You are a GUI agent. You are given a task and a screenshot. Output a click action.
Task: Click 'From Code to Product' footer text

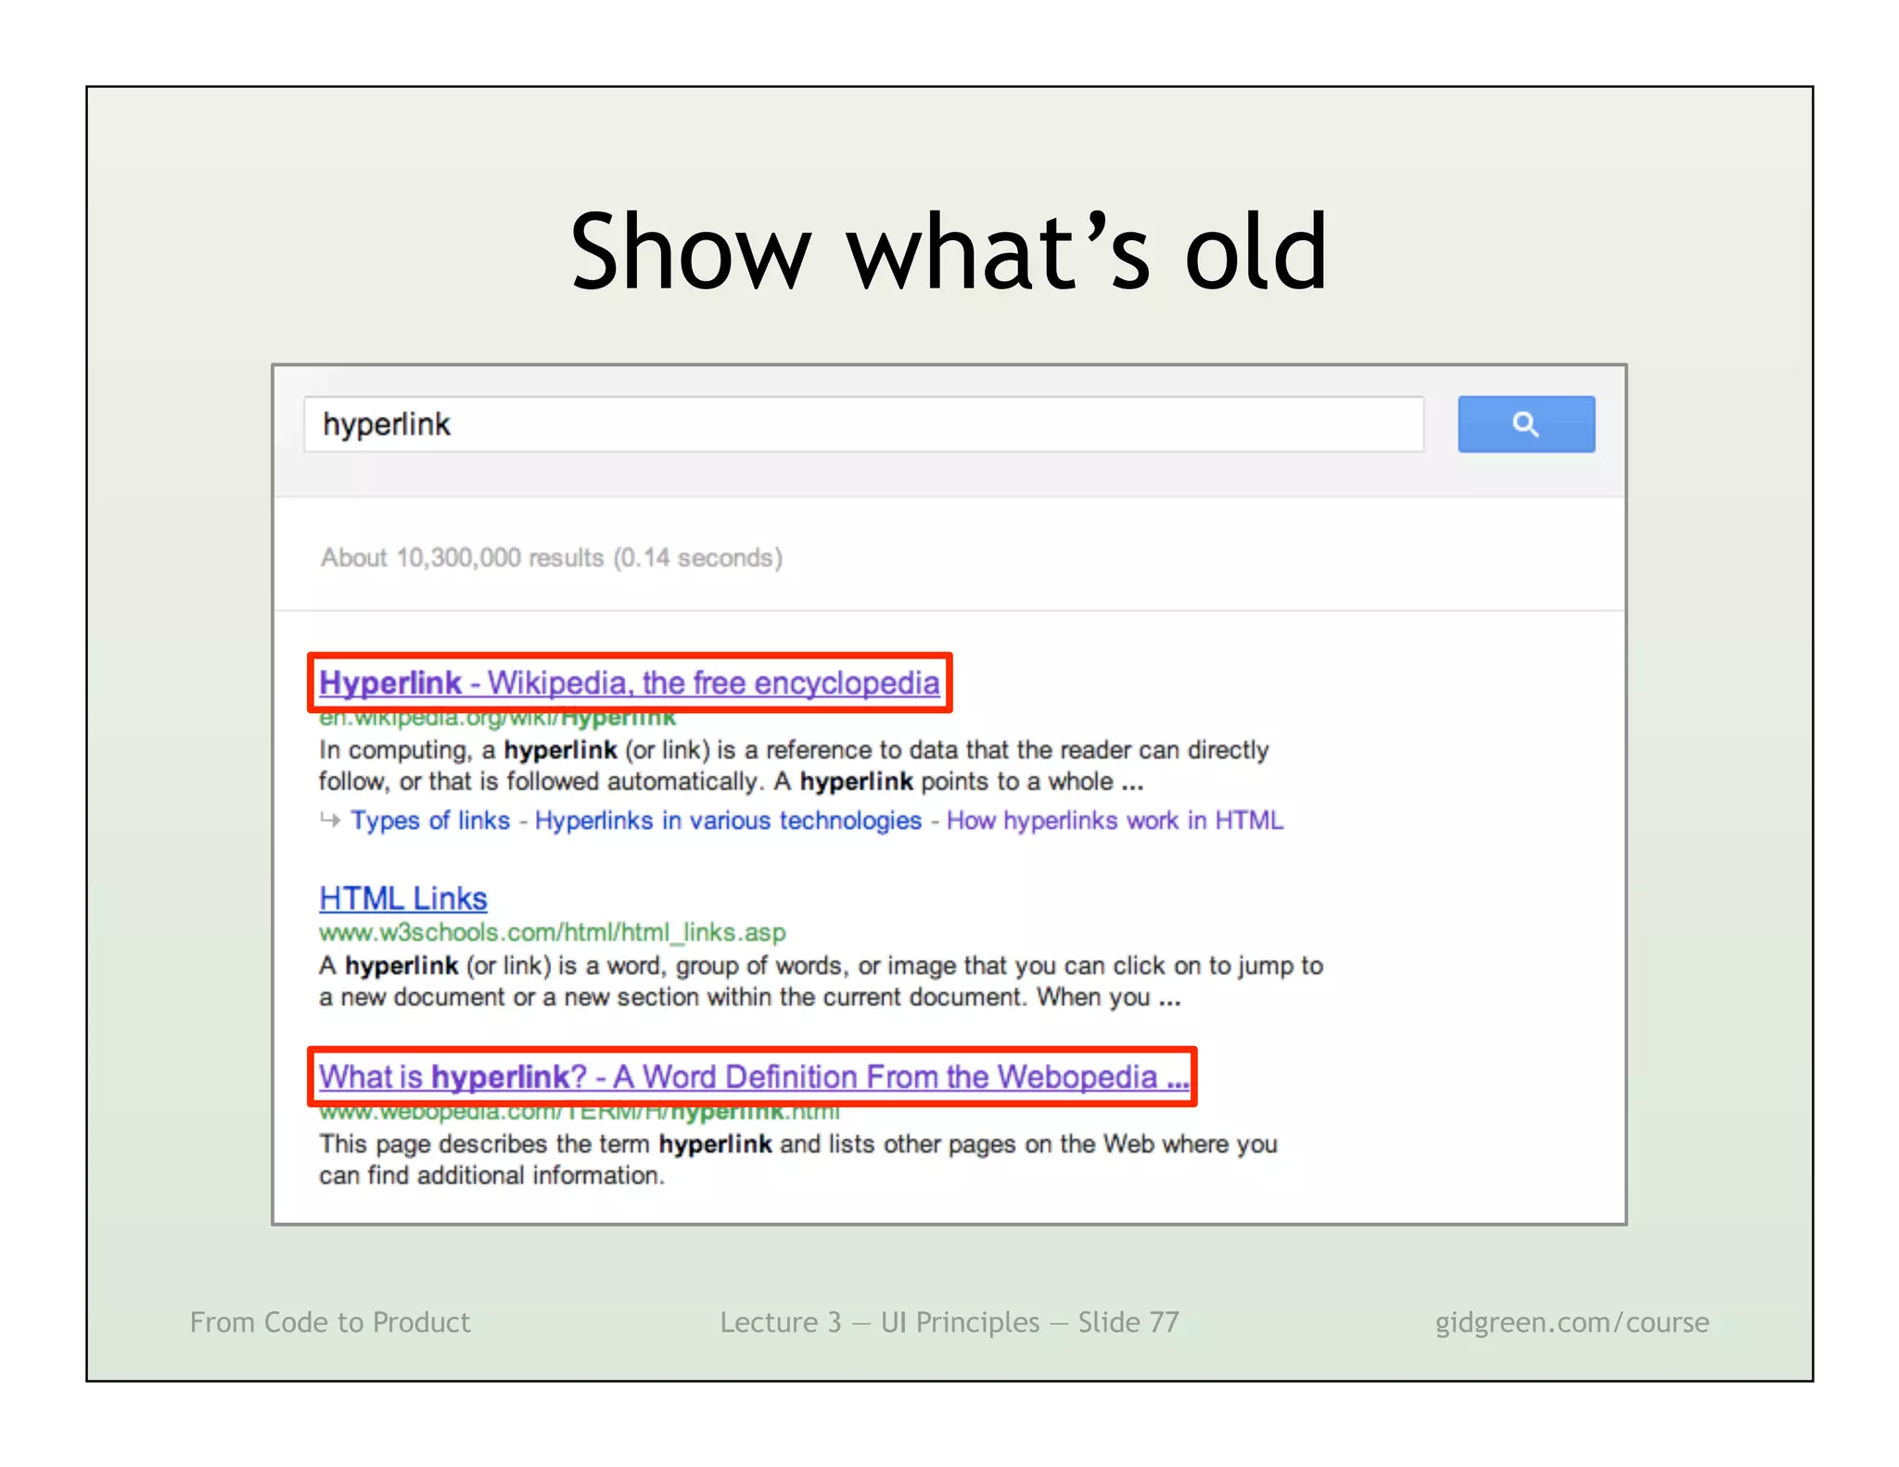coord(330,1321)
